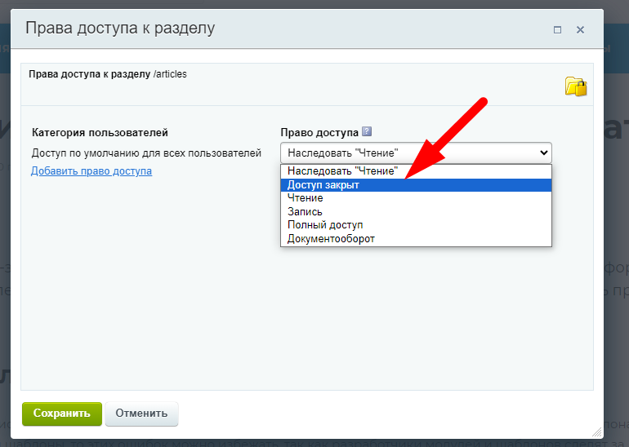Select Документооборот in the list
The height and width of the screenshot is (447, 629).
coord(331,238)
